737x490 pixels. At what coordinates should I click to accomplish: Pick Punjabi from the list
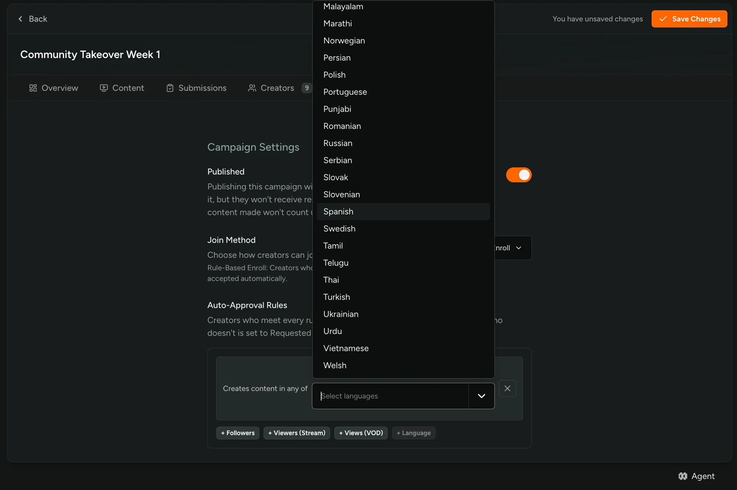pyautogui.click(x=403, y=109)
